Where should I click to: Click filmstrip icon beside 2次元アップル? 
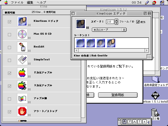[29, 76]
